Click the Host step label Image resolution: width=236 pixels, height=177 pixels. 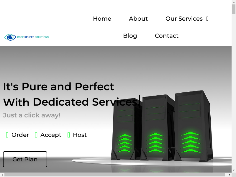[x=80, y=135]
